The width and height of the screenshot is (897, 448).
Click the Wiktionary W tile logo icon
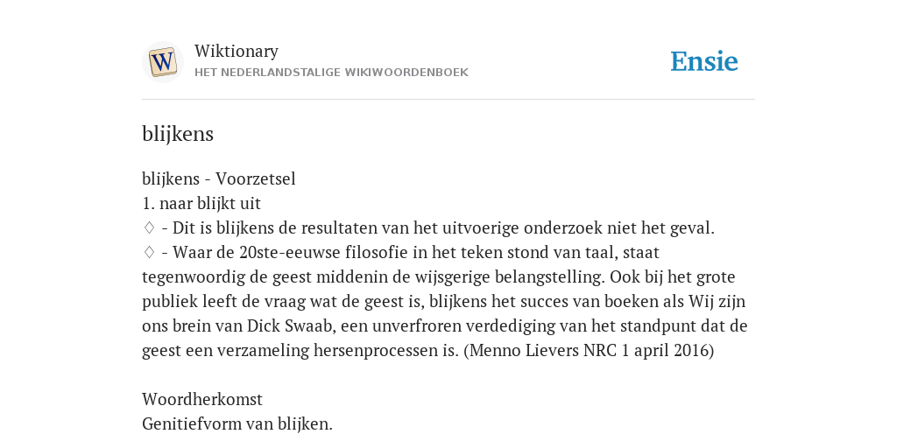click(x=162, y=62)
